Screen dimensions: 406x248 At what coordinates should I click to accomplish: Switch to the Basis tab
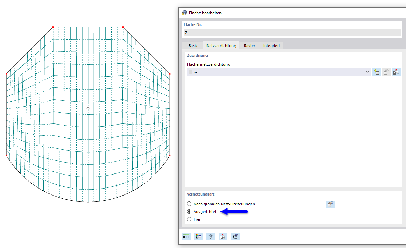(x=193, y=46)
